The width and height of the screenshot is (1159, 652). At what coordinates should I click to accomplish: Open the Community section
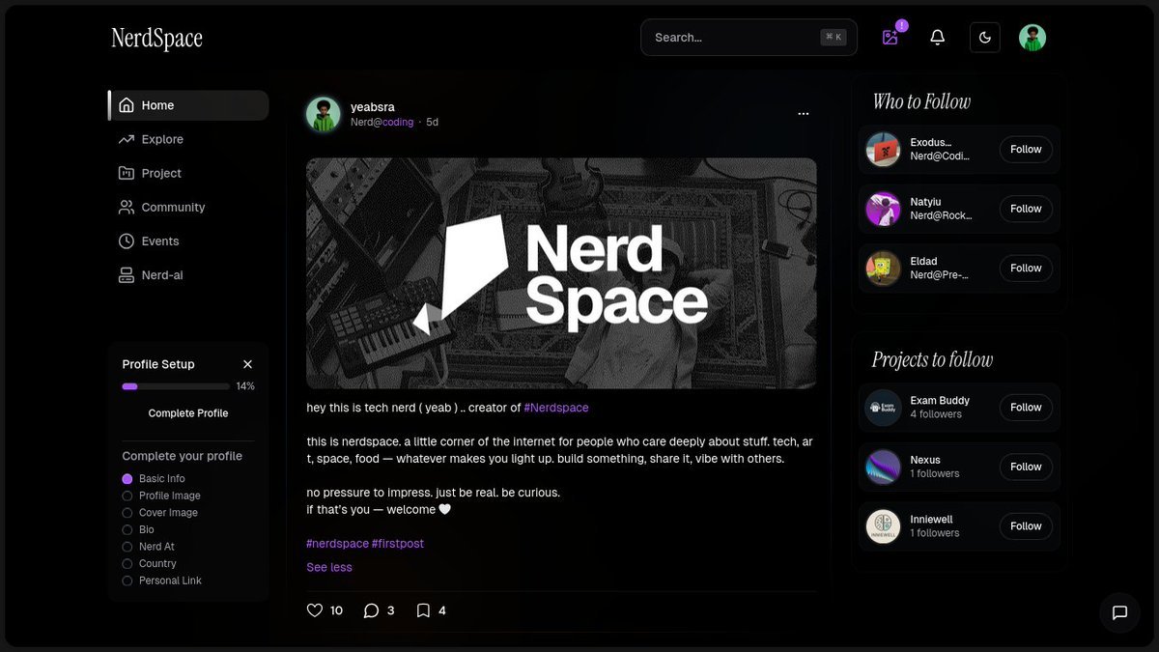click(x=173, y=208)
